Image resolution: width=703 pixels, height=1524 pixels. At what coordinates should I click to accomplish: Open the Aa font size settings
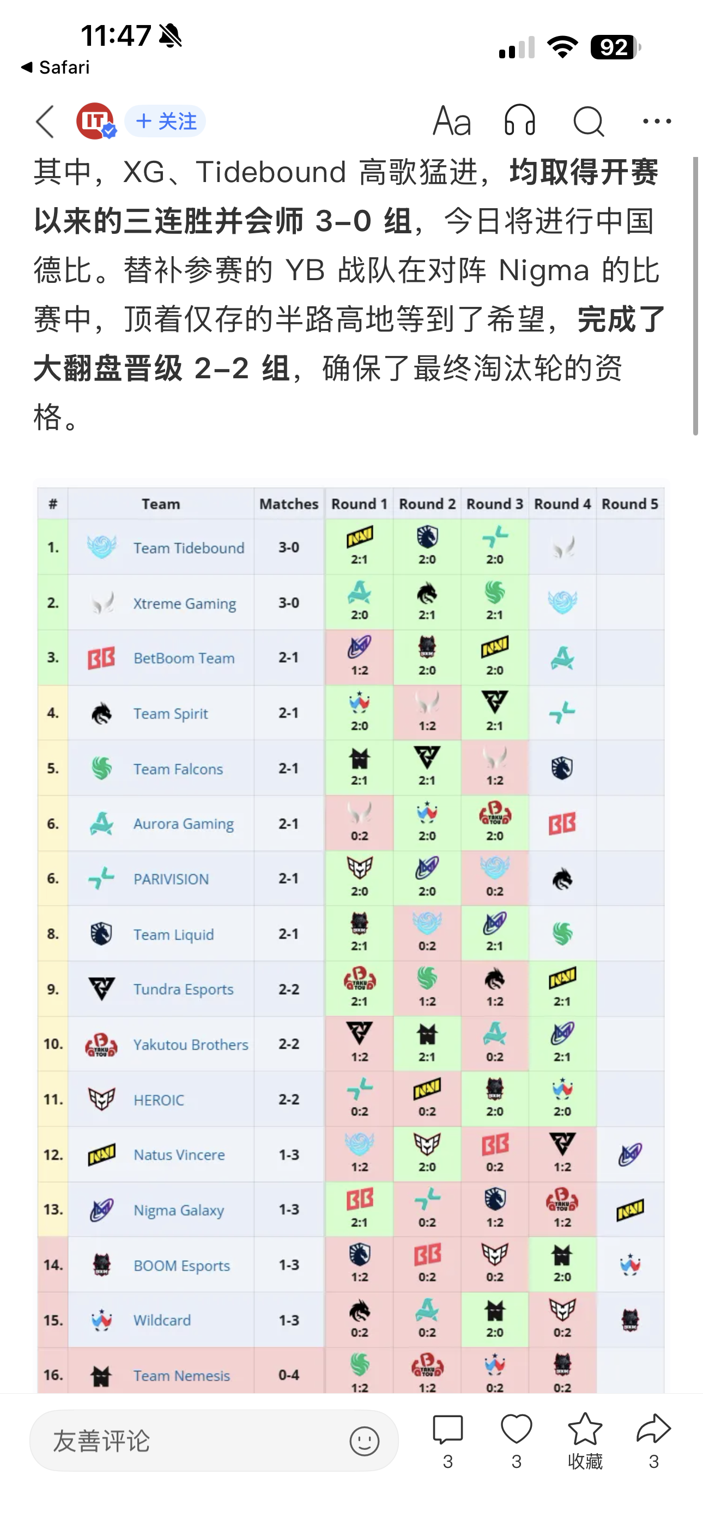coord(452,122)
